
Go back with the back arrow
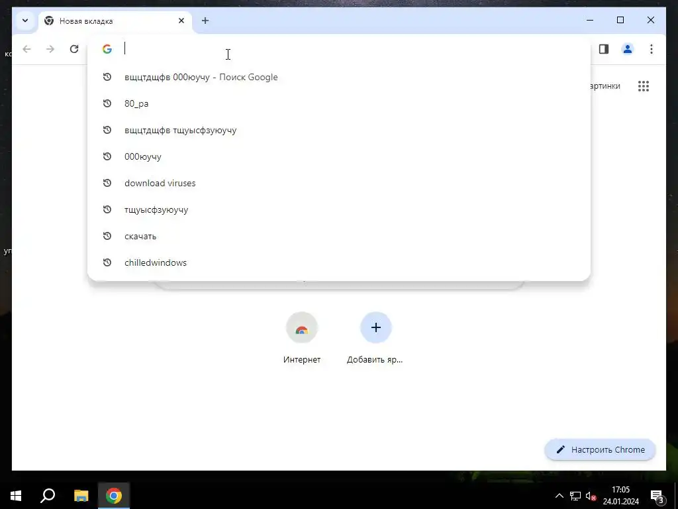click(x=26, y=49)
